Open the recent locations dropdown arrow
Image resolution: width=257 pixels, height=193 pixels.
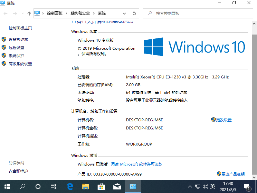point(23,14)
